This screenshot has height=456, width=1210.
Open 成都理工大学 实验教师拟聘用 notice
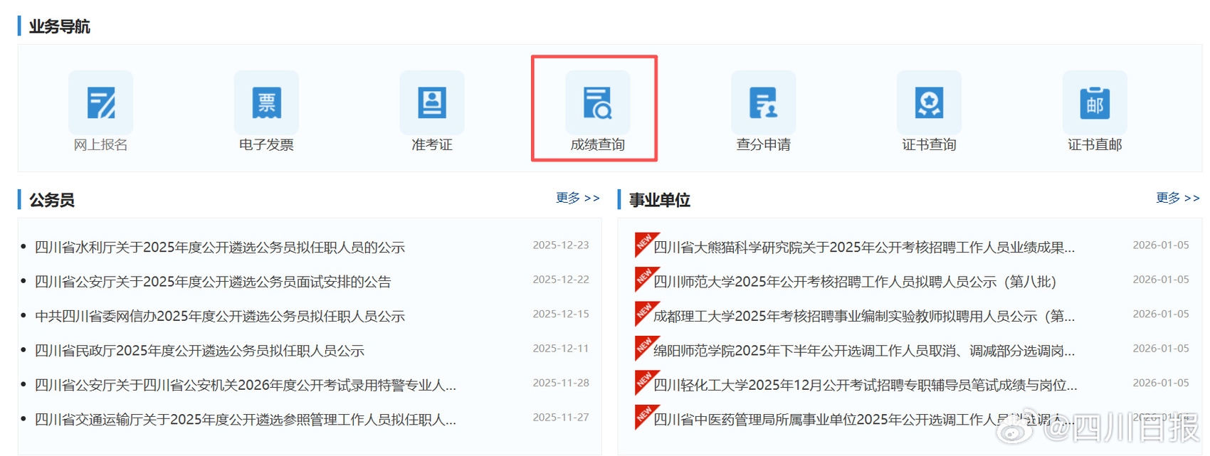(863, 317)
